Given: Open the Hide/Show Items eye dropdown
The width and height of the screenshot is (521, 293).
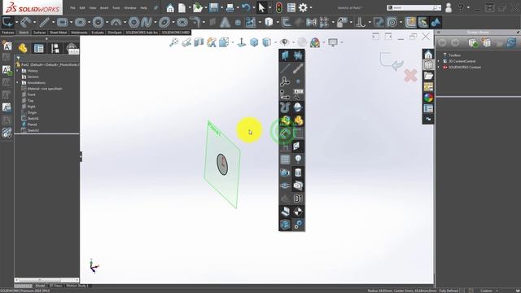Looking at the screenshot, I should pyautogui.click(x=284, y=42).
